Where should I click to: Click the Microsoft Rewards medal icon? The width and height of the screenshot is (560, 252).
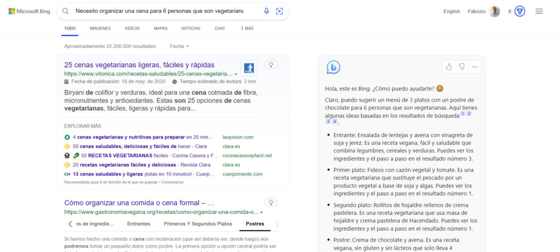tap(520, 11)
